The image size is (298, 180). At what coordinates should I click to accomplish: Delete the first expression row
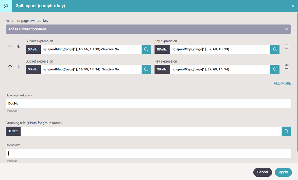pyautogui.click(x=286, y=46)
